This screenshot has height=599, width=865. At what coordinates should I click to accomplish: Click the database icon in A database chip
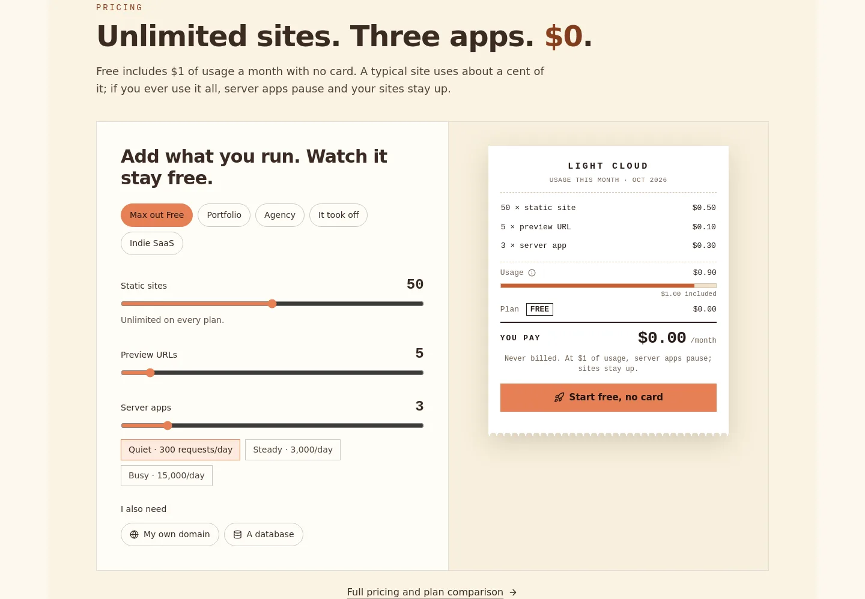237,535
